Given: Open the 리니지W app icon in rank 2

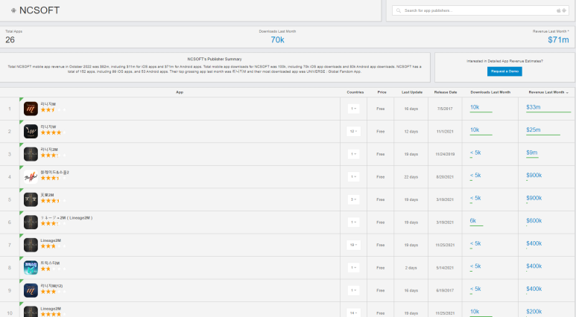Looking at the screenshot, I should (x=31, y=132).
